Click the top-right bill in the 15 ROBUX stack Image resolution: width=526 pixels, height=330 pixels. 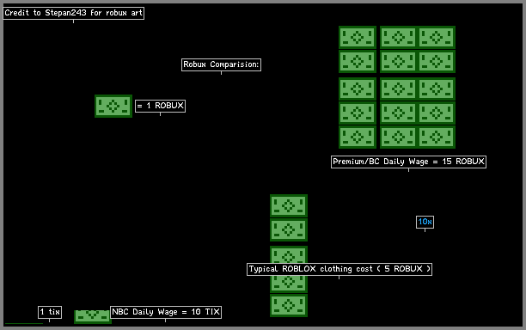pos(437,37)
